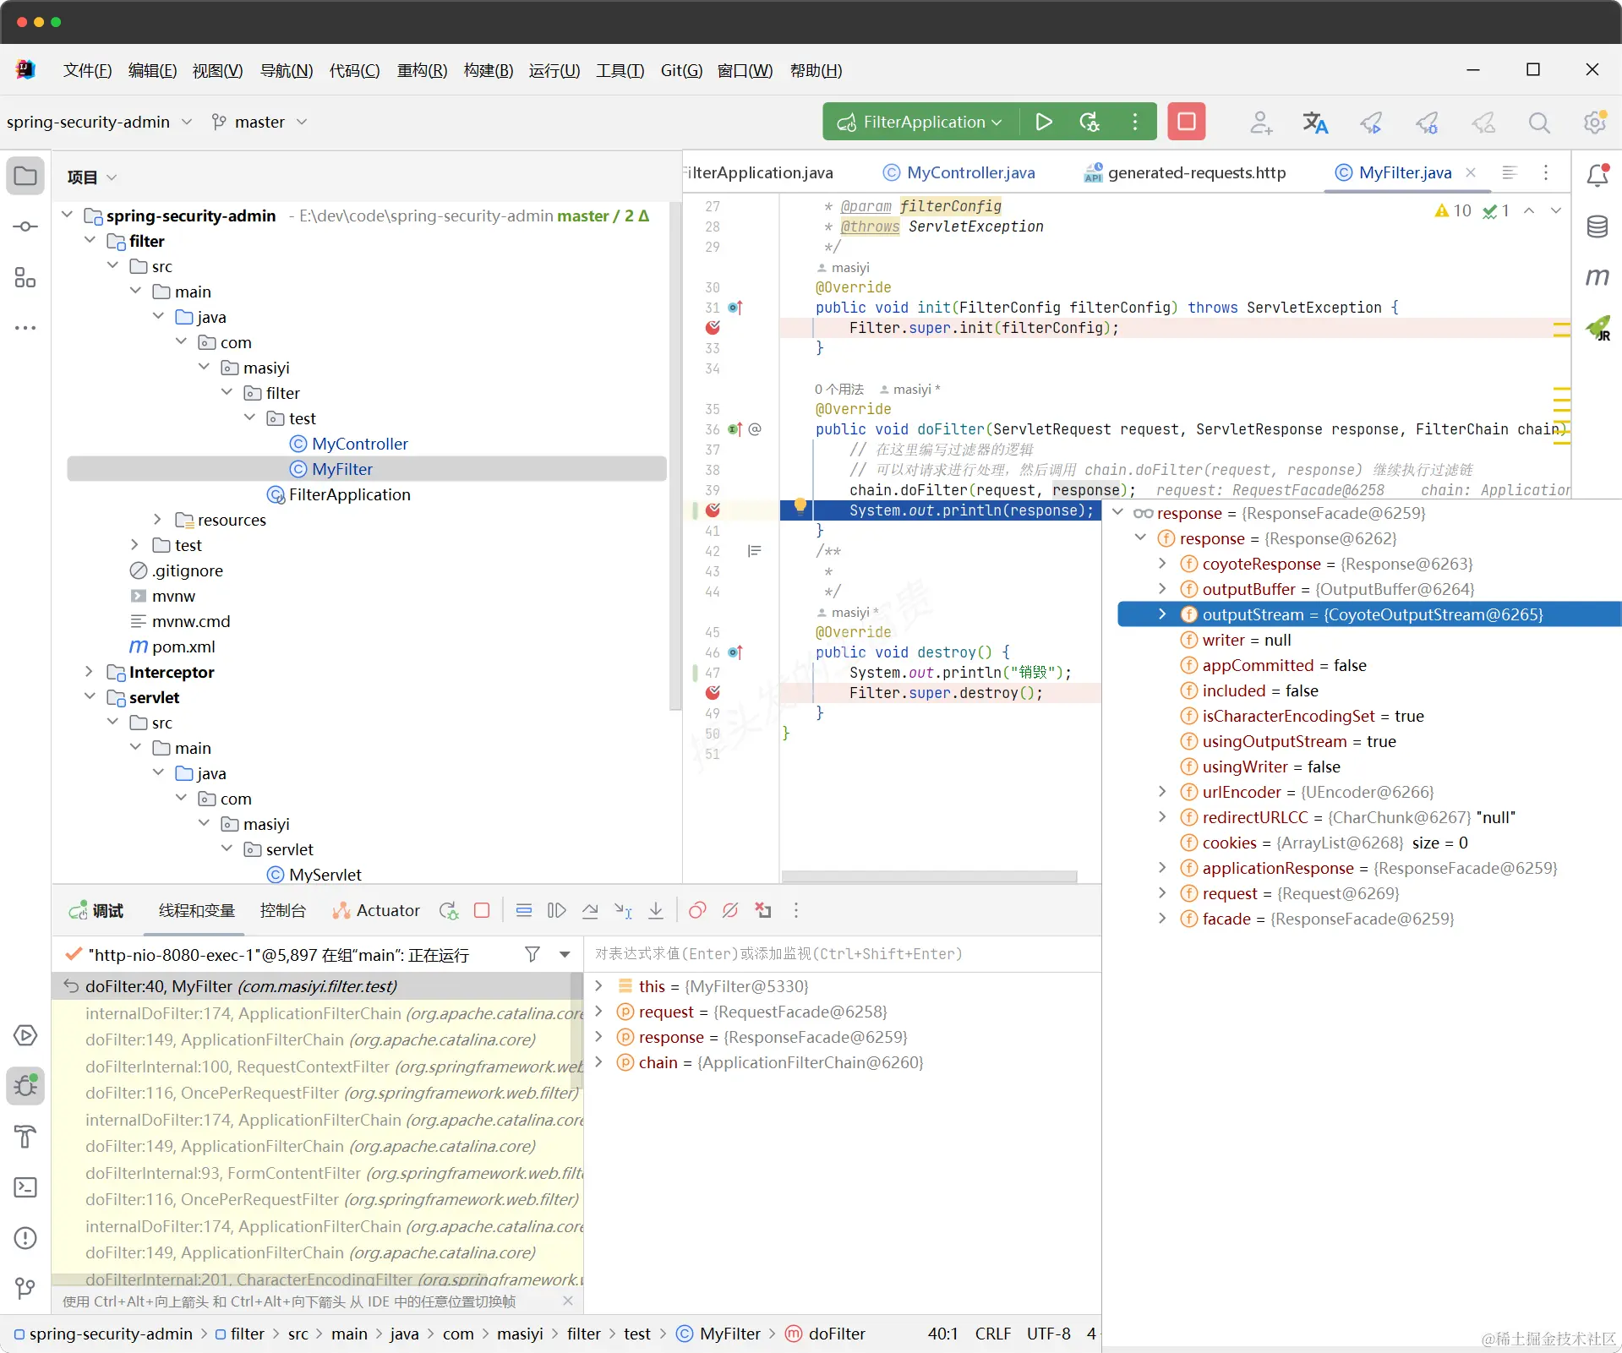Screen dimensions: 1622x1353
Task: Toggle breakpoint on Filter.super.destroy line
Action: pyautogui.click(x=713, y=693)
